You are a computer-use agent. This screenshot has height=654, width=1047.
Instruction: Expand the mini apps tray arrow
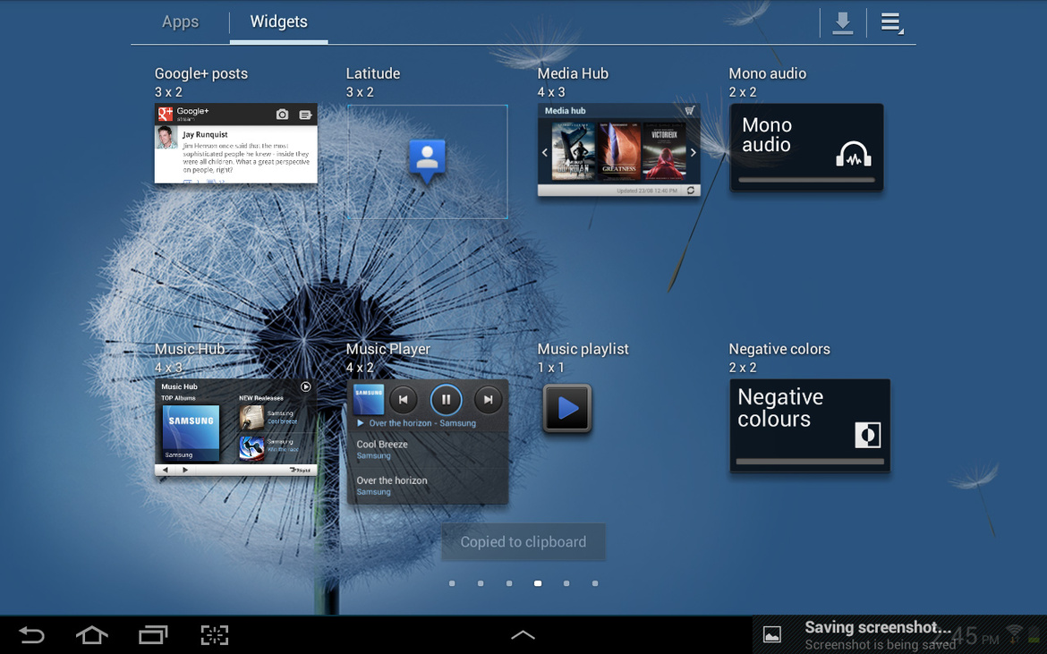coord(523,635)
